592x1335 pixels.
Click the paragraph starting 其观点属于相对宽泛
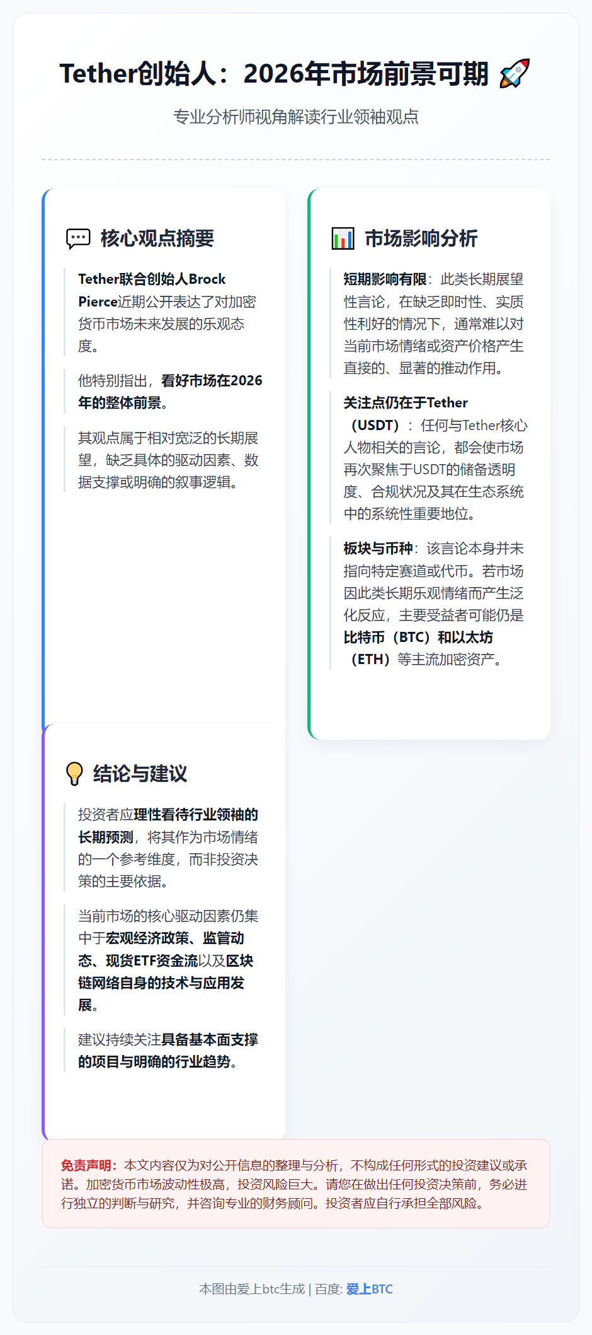[x=168, y=460]
